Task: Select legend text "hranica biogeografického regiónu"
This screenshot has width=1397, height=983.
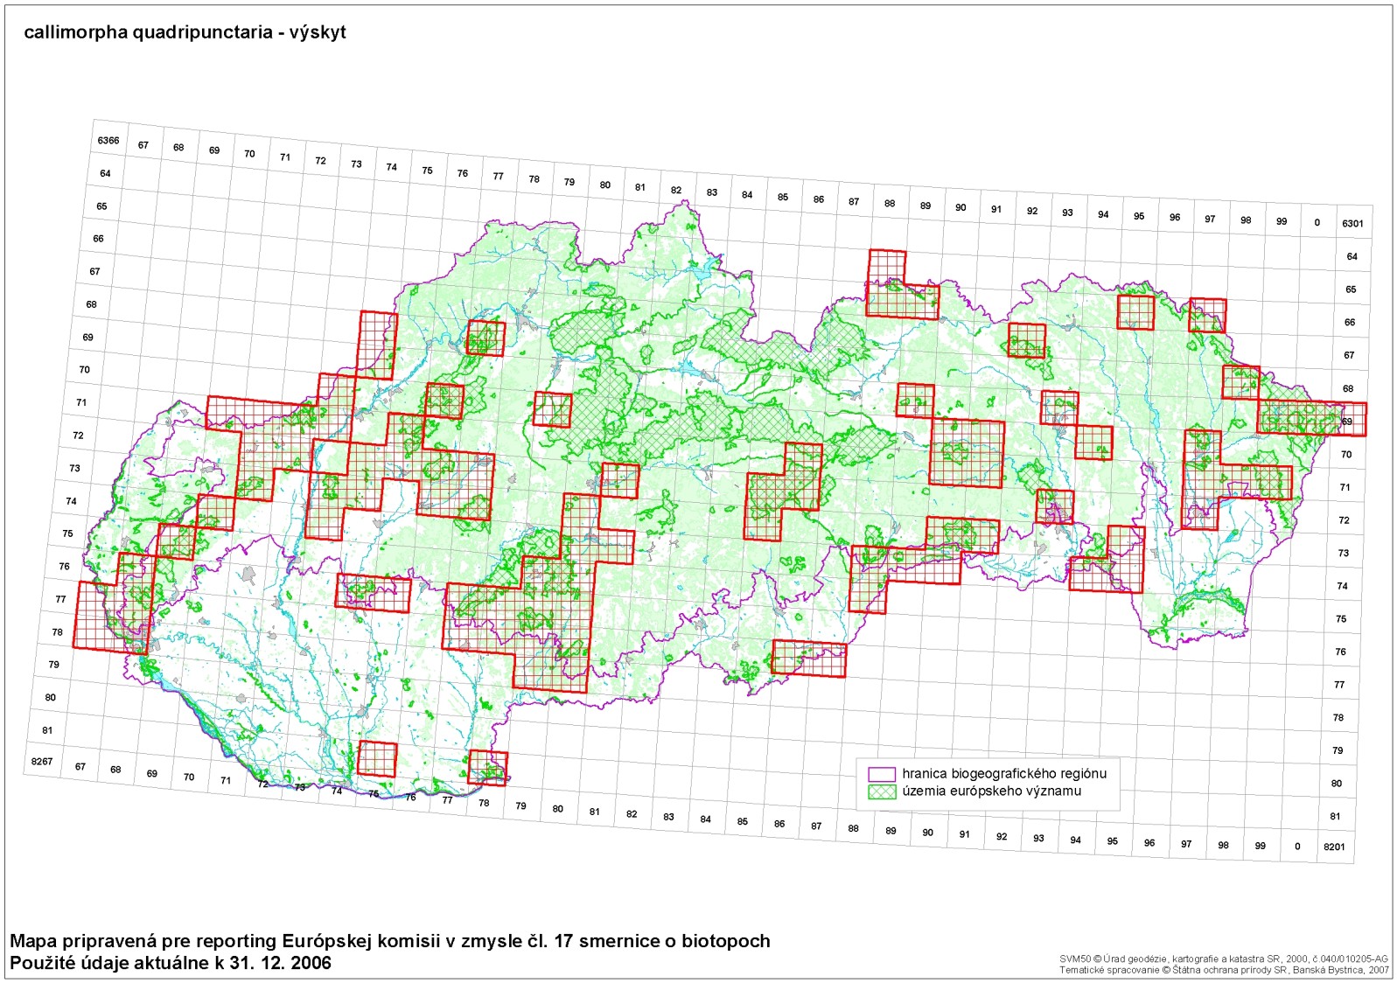Action: point(1004,774)
